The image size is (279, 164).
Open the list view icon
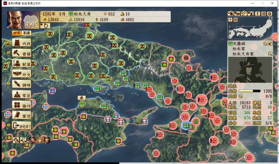[264, 14]
